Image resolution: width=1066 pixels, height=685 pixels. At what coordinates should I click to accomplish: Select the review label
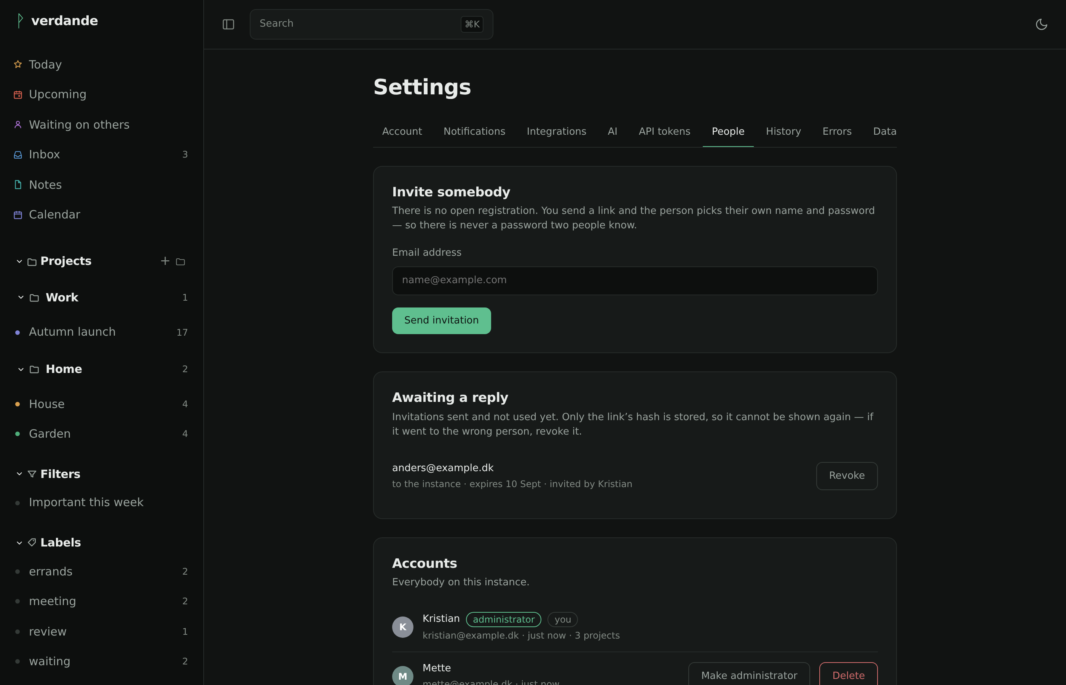102,632
